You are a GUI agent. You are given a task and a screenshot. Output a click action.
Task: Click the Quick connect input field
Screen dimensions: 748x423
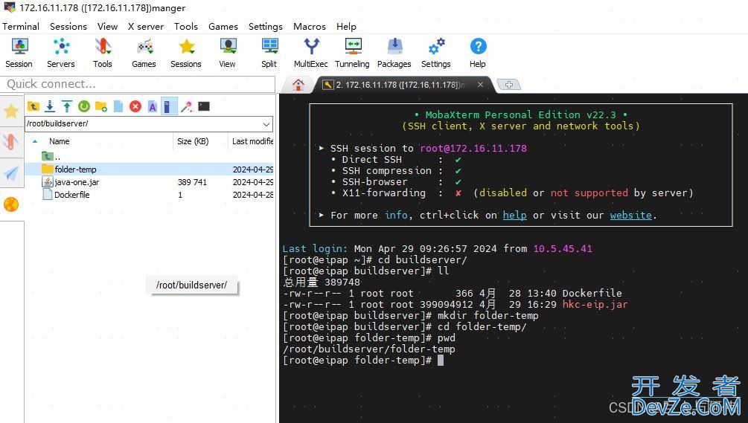point(138,84)
